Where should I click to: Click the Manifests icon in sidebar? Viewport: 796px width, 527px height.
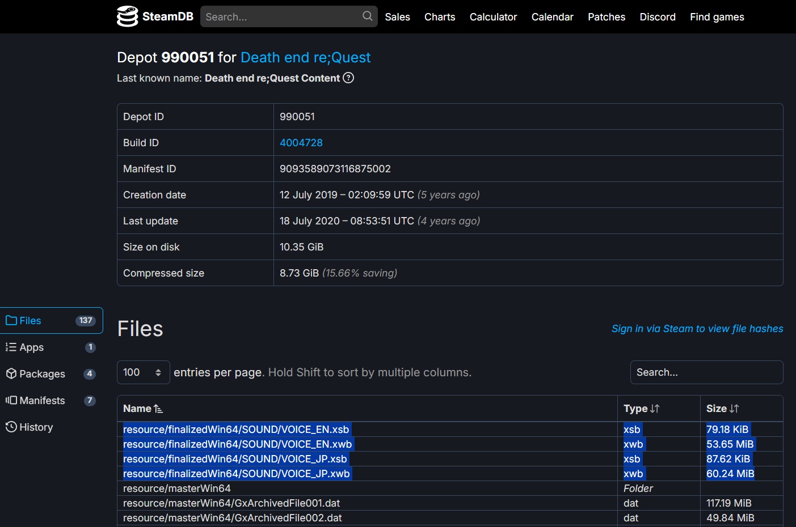pyautogui.click(x=11, y=401)
